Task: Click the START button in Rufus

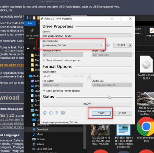Action: (x=101, y=113)
